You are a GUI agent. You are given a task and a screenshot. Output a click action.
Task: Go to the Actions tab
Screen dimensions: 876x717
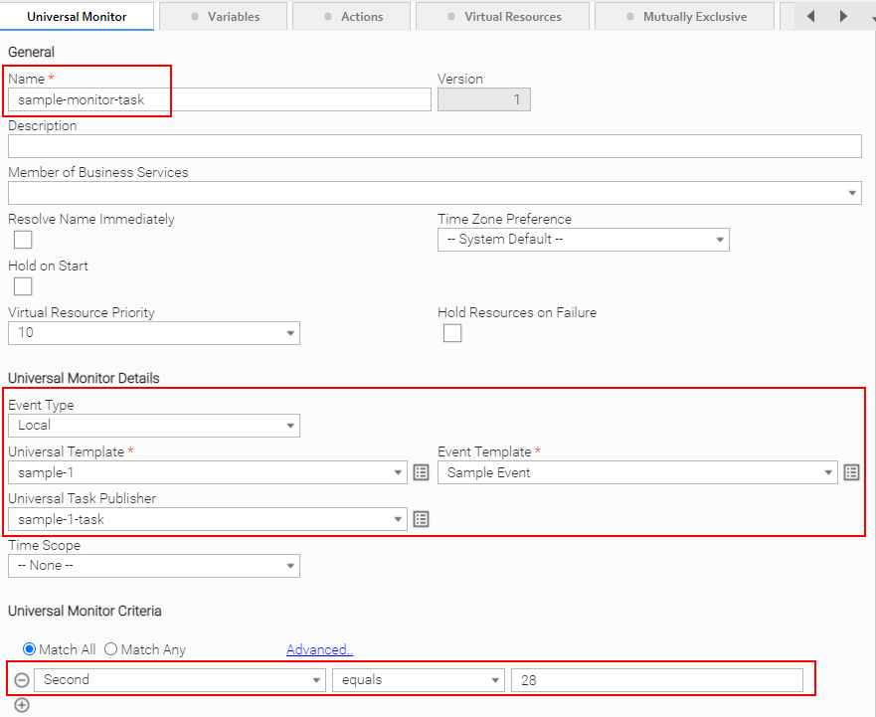tap(352, 17)
